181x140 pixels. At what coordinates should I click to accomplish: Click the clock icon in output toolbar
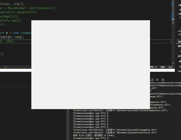(x=163, y=80)
